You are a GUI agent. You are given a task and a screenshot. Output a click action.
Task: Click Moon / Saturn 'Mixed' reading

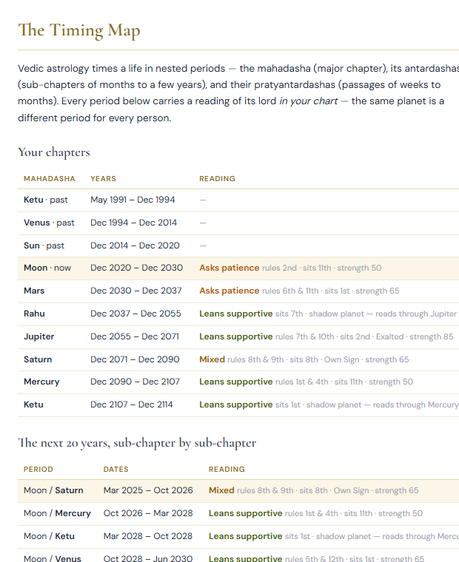tap(314, 490)
